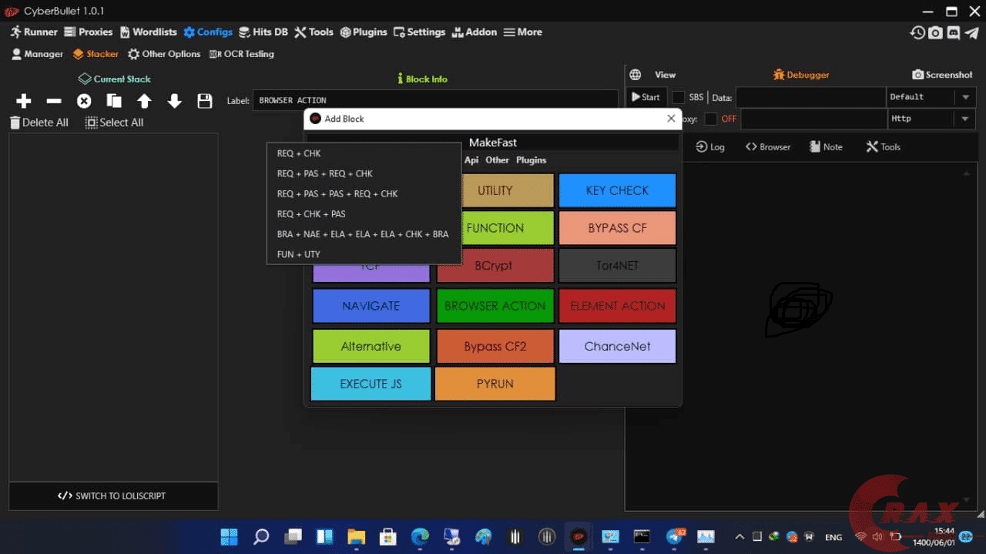Open the Screenshot tab
This screenshot has width=986, height=554.
(x=942, y=75)
